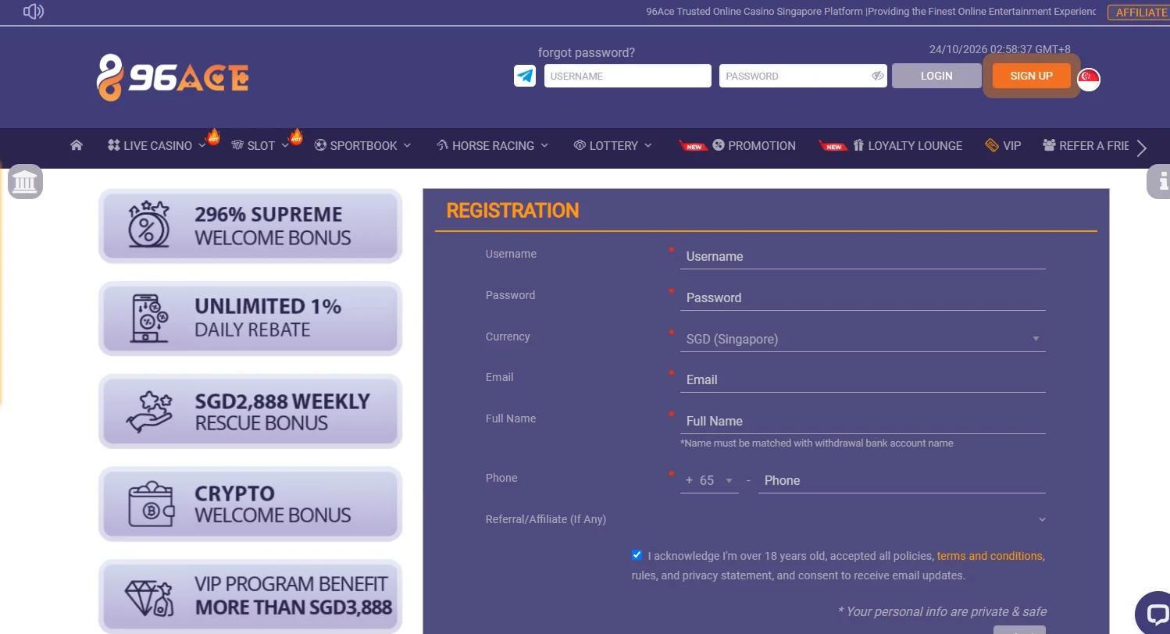This screenshot has width=1170, height=634.
Task: Click the LOGIN button
Action: tap(936, 76)
